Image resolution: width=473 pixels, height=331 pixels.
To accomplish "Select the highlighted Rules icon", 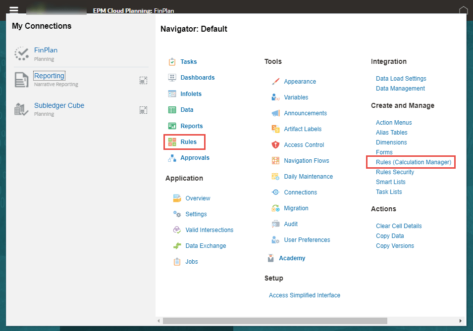I will 172,142.
